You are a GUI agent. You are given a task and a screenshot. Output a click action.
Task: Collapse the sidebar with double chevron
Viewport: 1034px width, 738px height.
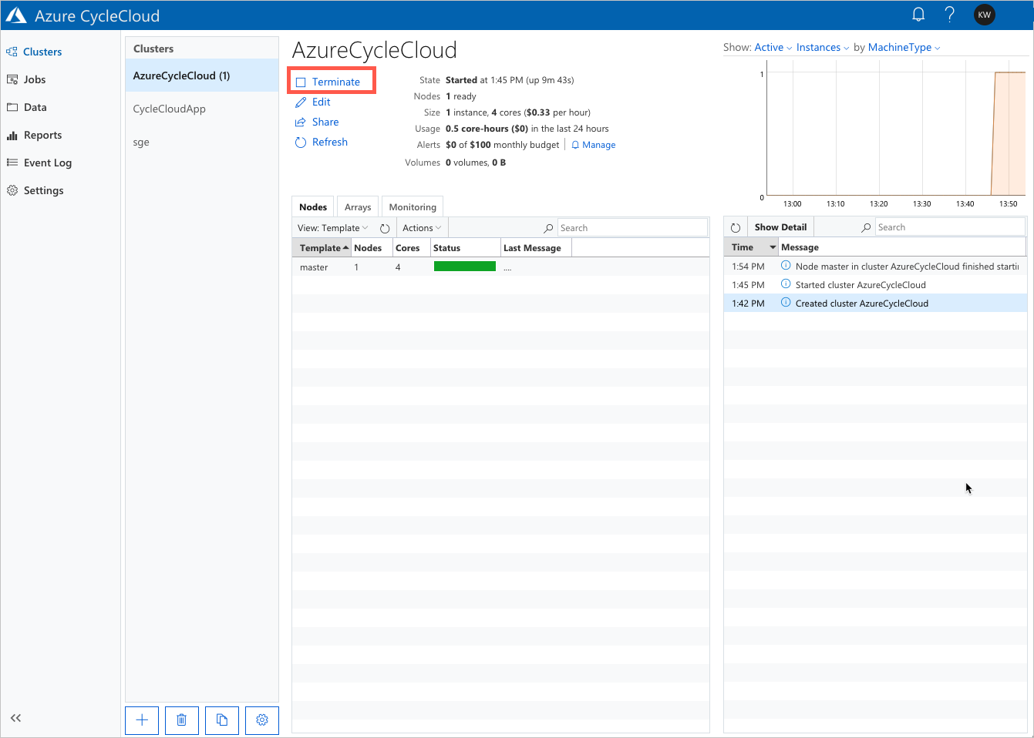[x=15, y=718]
